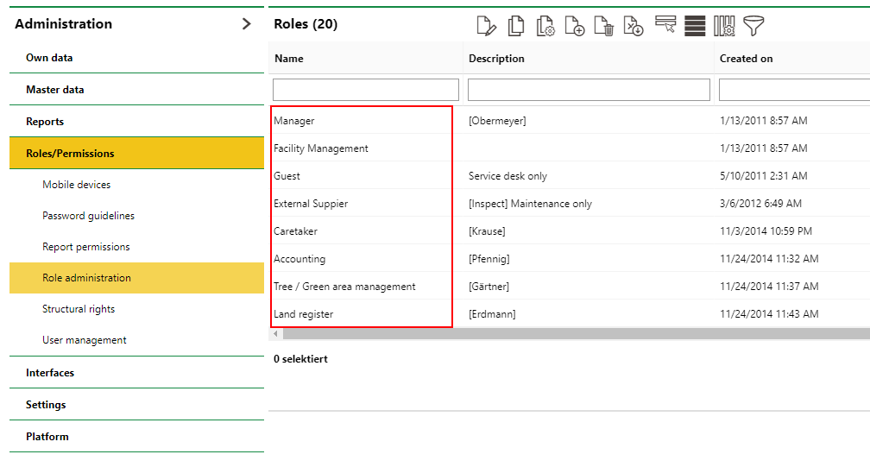Click the copy role icon

516,26
